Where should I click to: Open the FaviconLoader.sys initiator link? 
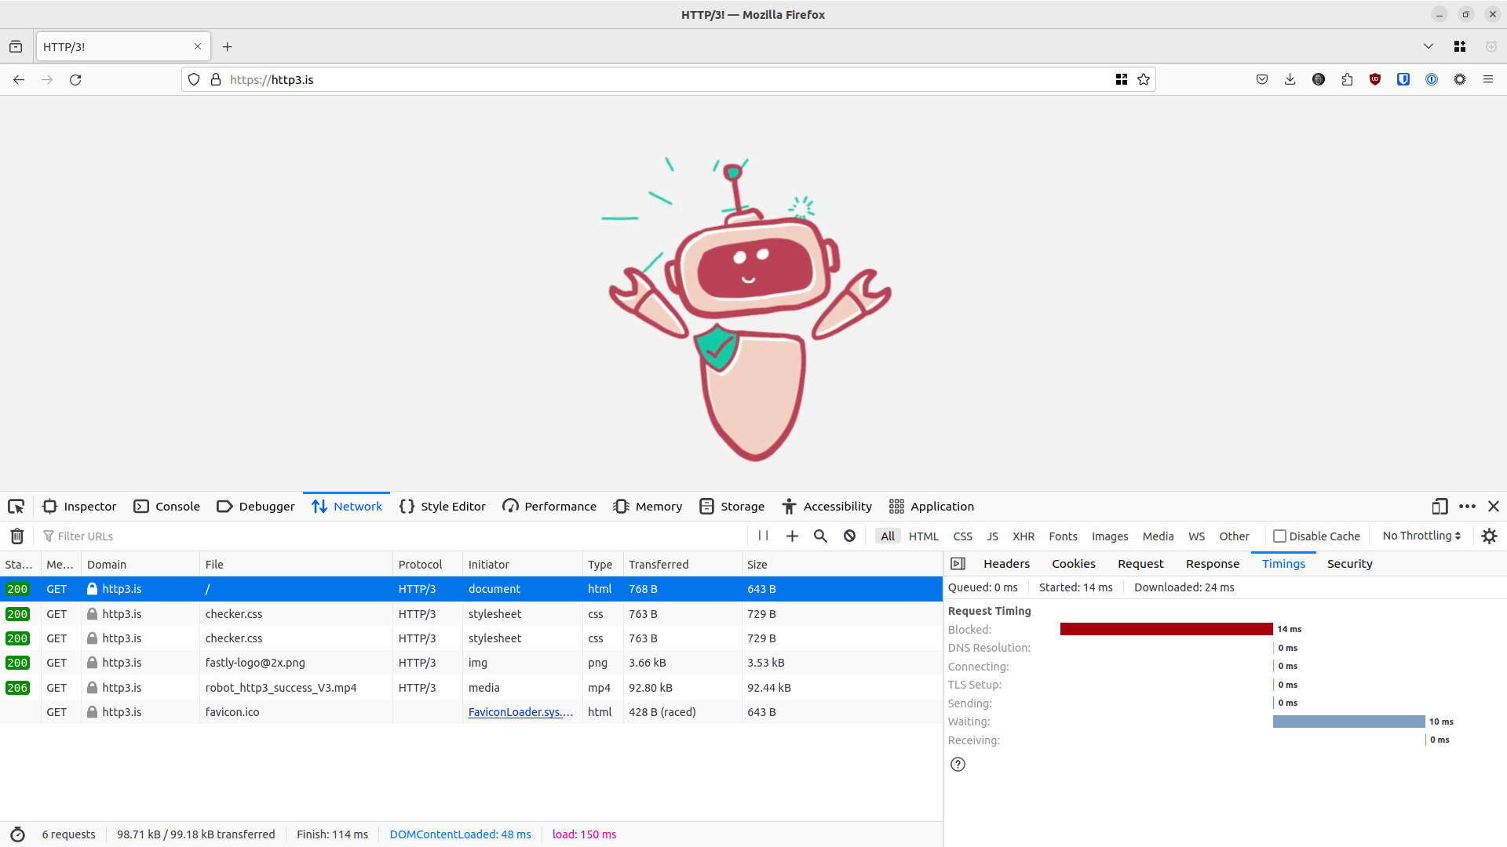pos(521,712)
